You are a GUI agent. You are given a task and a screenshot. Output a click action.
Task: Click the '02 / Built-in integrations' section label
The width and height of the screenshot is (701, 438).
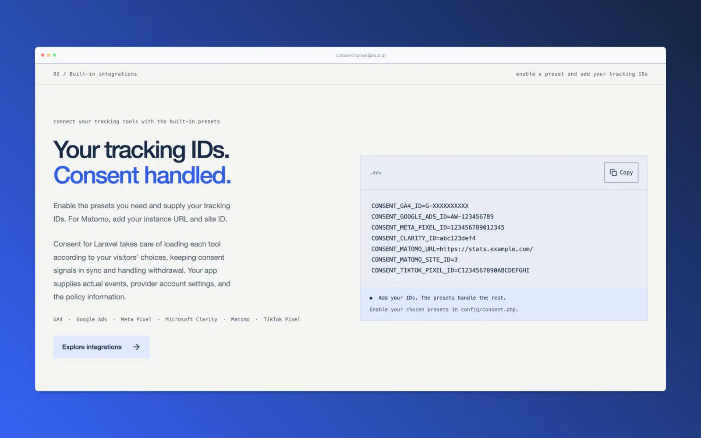click(95, 74)
